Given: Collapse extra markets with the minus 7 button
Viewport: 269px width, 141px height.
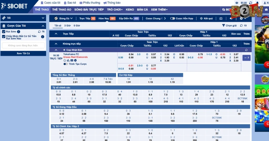Looking at the screenshot, I should pos(246,58).
